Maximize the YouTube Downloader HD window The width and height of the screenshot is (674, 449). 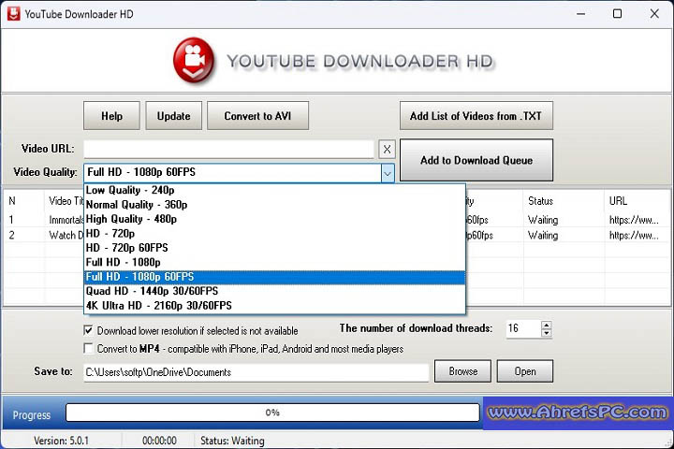tap(617, 14)
